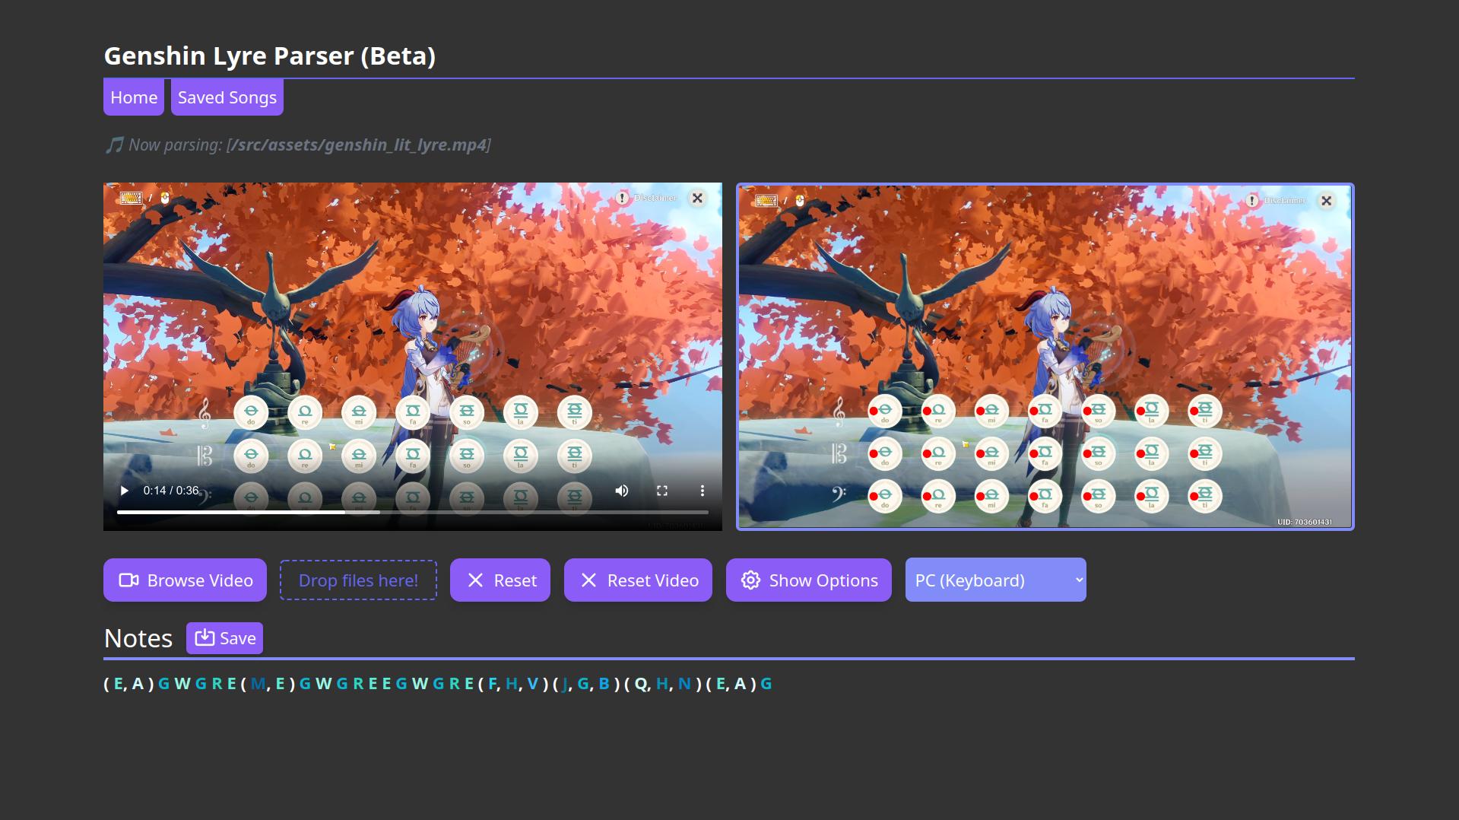Open Show Options settings

click(809, 580)
